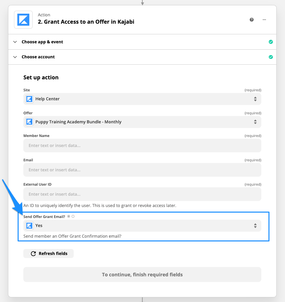Open the Site dropdown showing Help Center
285x302 pixels.
[142, 99]
